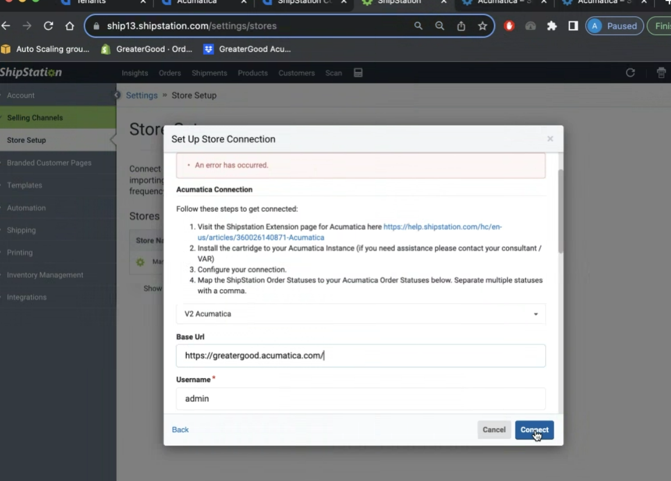This screenshot has height=481, width=671.
Task: Go back using browser back arrow
Action: (6, 26)
